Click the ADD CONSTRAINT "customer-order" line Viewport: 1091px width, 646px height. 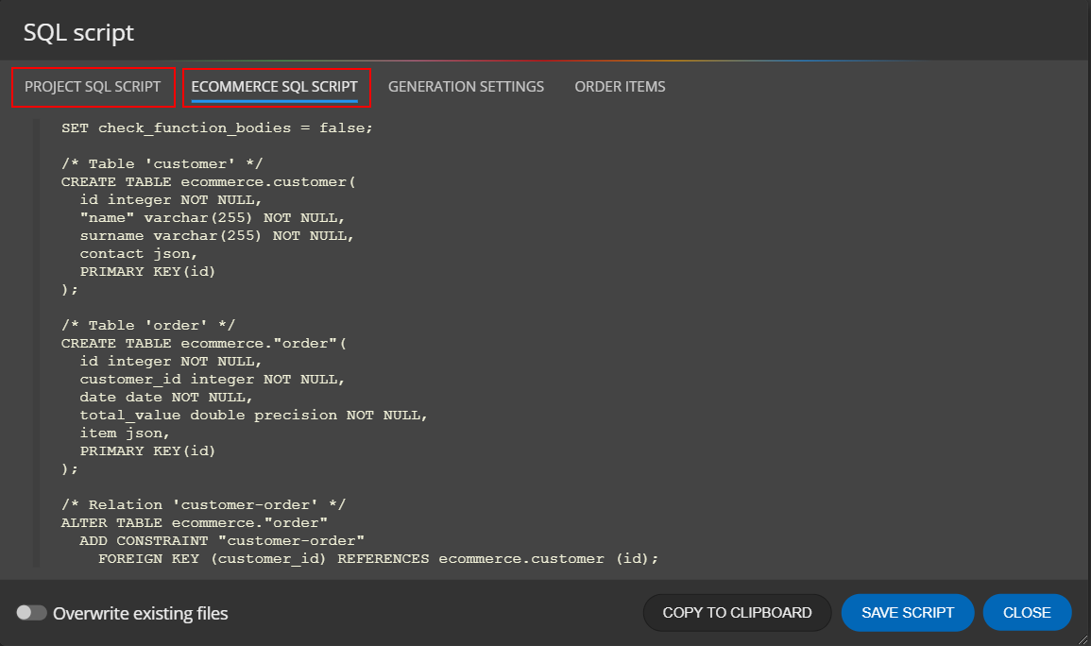coord(222,540)
